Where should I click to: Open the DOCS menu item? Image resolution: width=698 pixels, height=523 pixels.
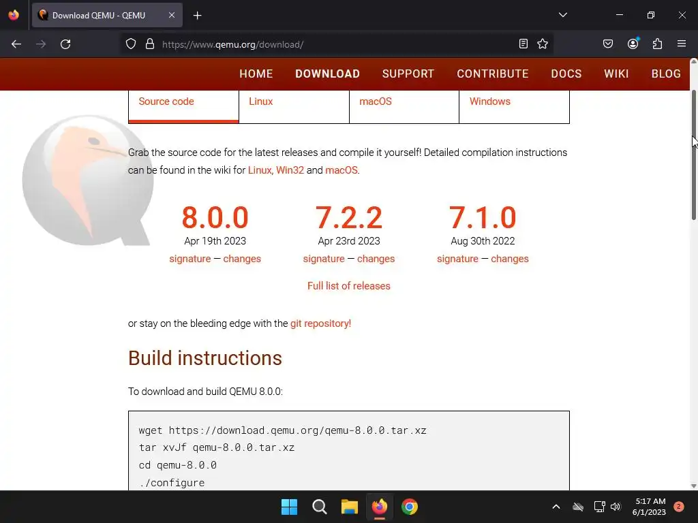click(566, 74)
